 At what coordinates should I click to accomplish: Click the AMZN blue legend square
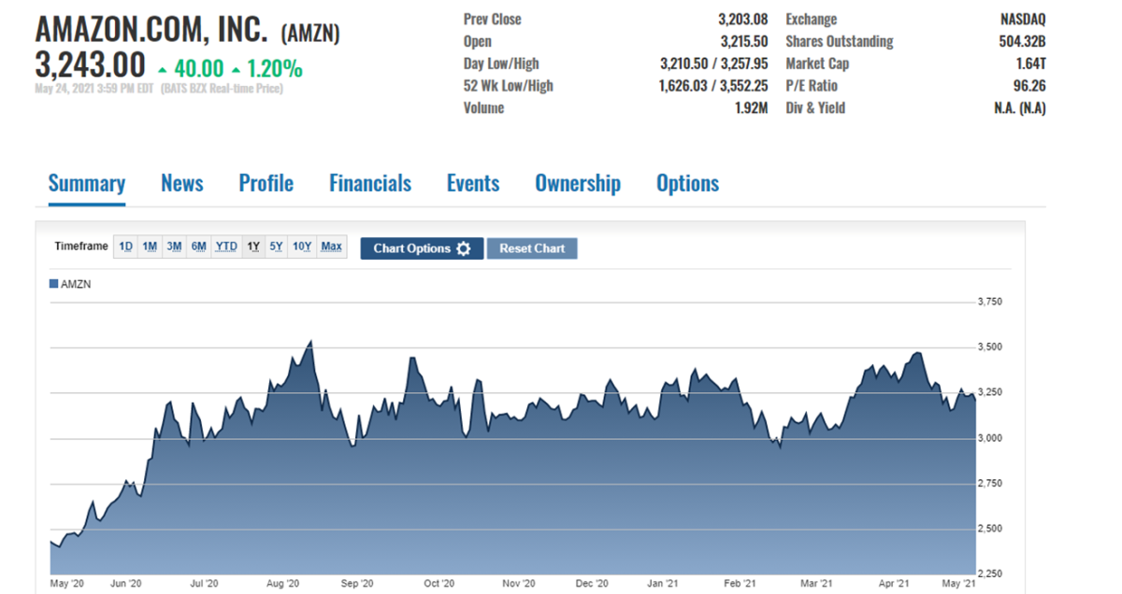[x=53, y=284]
